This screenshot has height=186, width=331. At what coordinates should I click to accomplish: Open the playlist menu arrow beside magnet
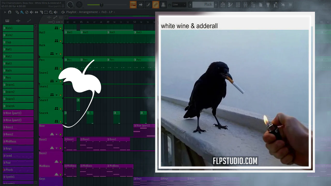coord(5,12)
